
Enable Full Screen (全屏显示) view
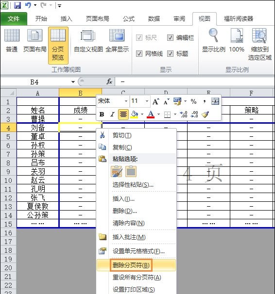[x=117, y=41]
